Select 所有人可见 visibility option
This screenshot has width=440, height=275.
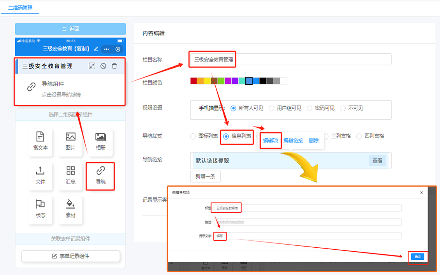(233, 108)
